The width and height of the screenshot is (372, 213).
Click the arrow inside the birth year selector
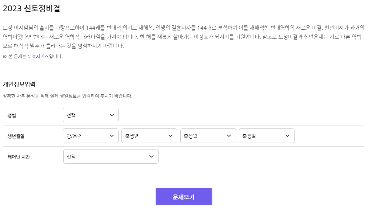tap(171, 135)
